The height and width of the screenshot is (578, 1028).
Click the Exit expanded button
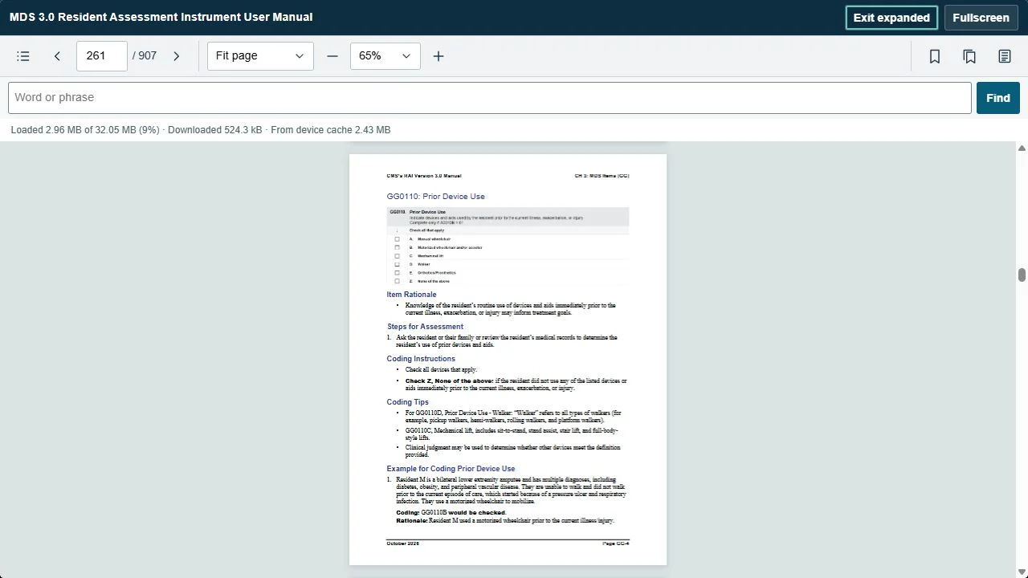891,18
